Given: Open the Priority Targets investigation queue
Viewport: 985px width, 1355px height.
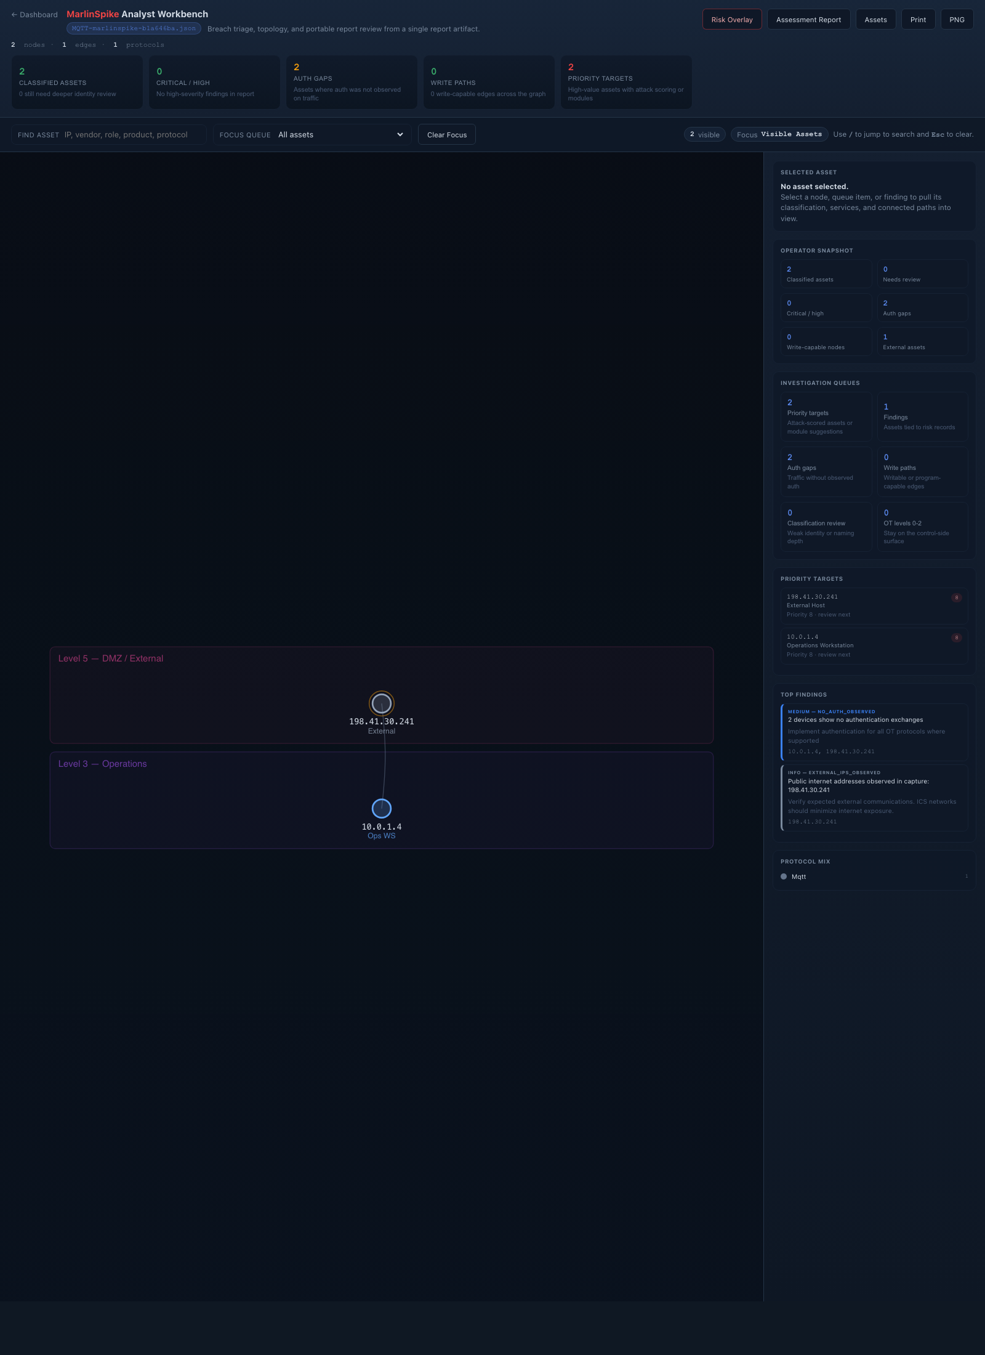Looking at the screenshot, I should click(826, 418).
